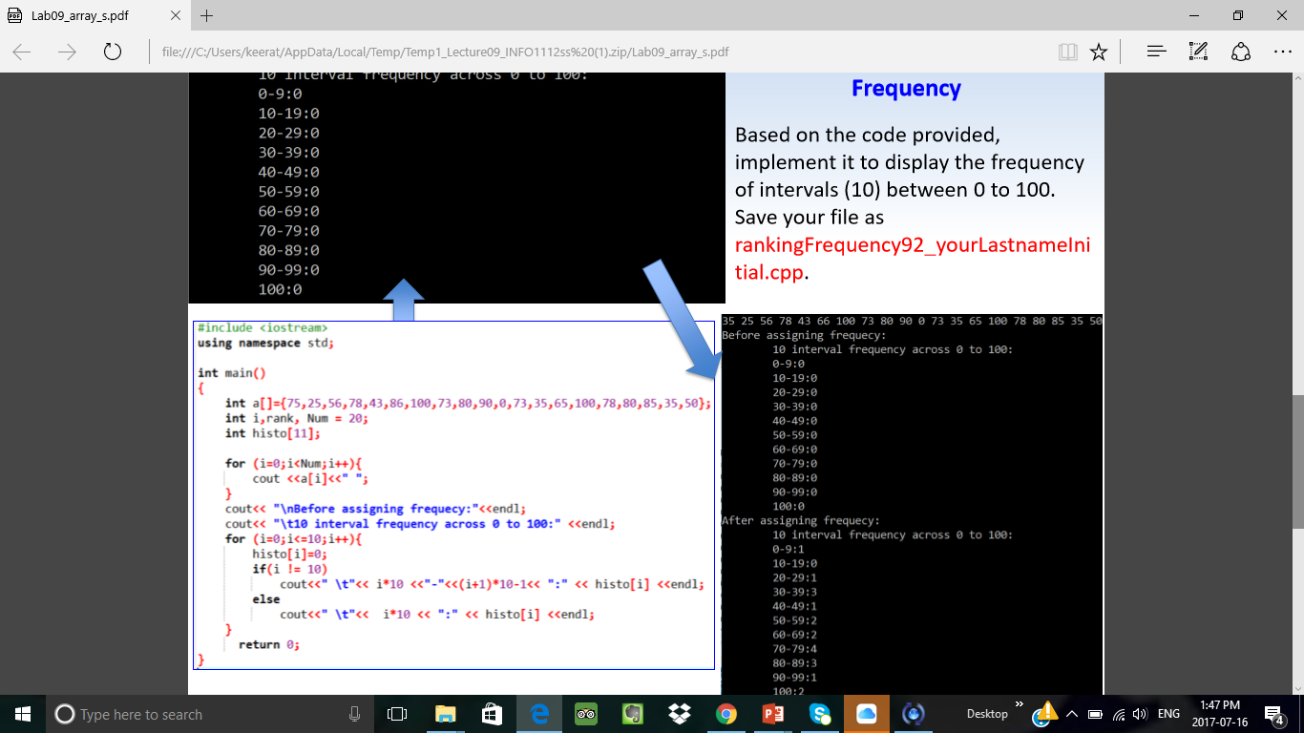Open Dropbox from the taskbar
The image size is (1304, 733).
coord(680,714)
